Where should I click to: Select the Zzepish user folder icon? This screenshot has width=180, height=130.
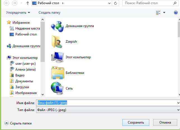click(57, 42)
